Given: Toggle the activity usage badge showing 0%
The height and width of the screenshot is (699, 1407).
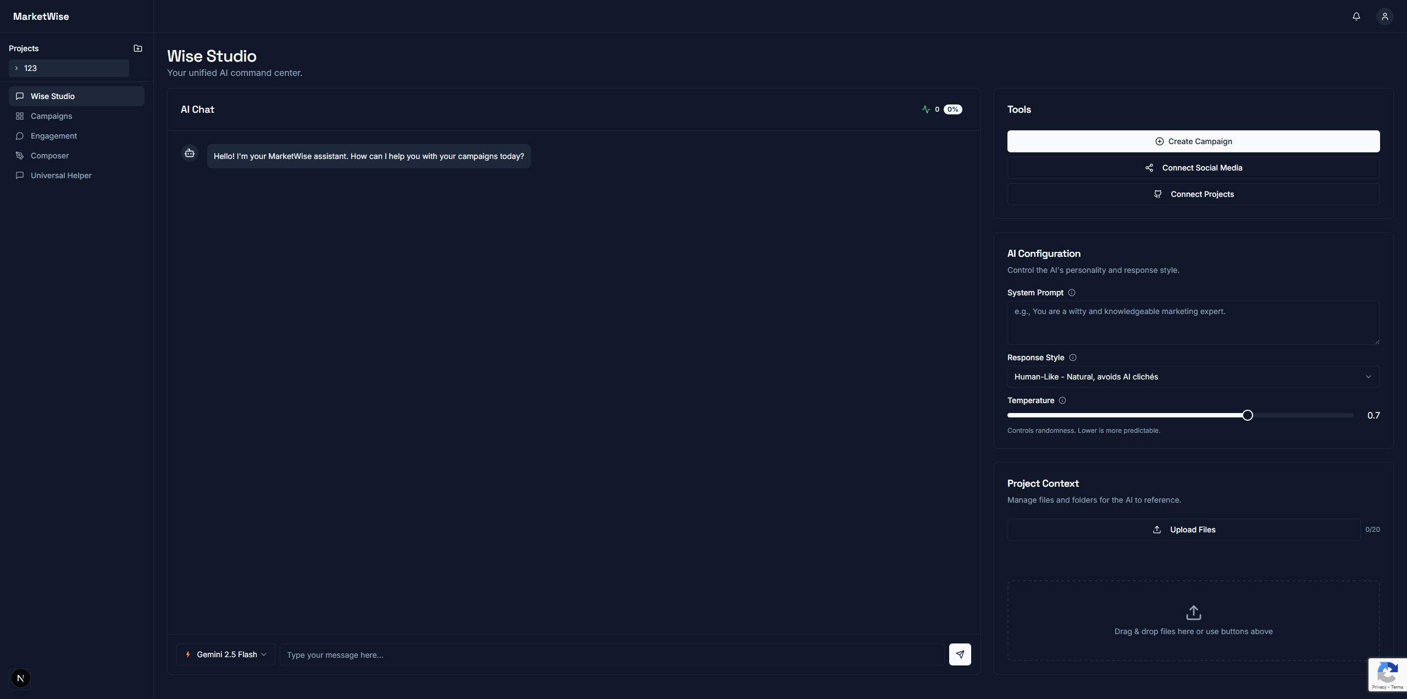Looking at the screenshot, I should [952, 109].
